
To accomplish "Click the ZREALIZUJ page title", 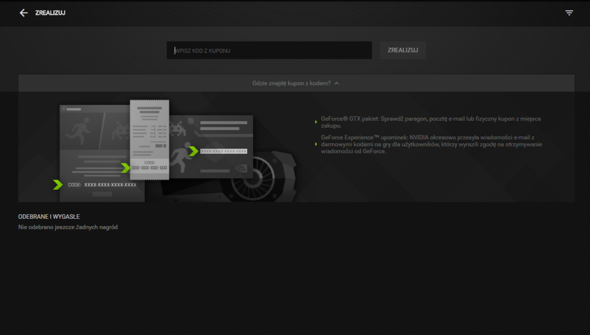I will (50, 13).
